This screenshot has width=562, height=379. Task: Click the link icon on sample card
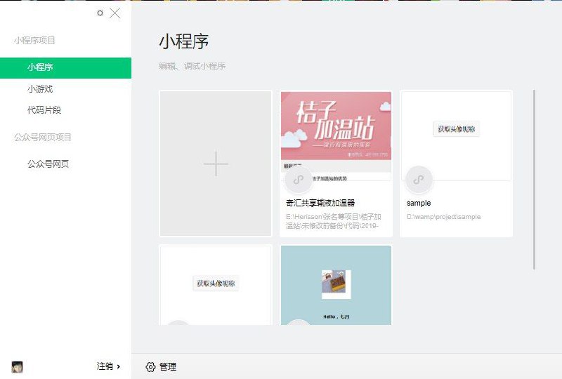(418, 180)
